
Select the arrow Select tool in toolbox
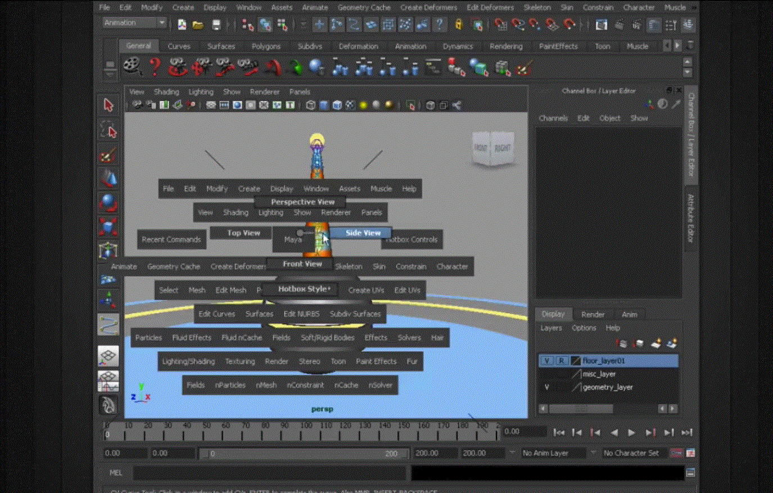point(109,105)
